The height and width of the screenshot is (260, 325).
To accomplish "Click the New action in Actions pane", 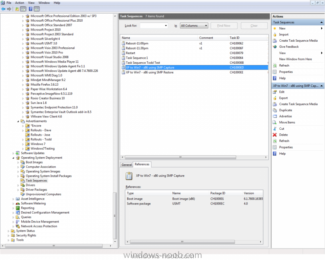I will click(x=282, y=28).
